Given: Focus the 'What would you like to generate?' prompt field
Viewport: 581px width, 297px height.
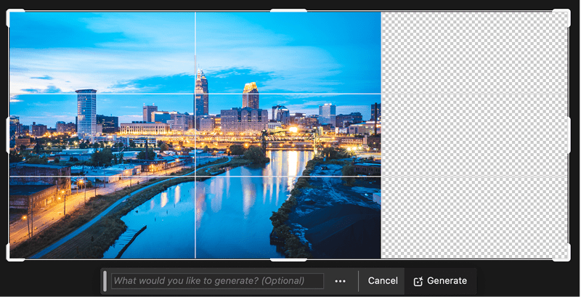Looking at the screenshot, I should (217, 281).
